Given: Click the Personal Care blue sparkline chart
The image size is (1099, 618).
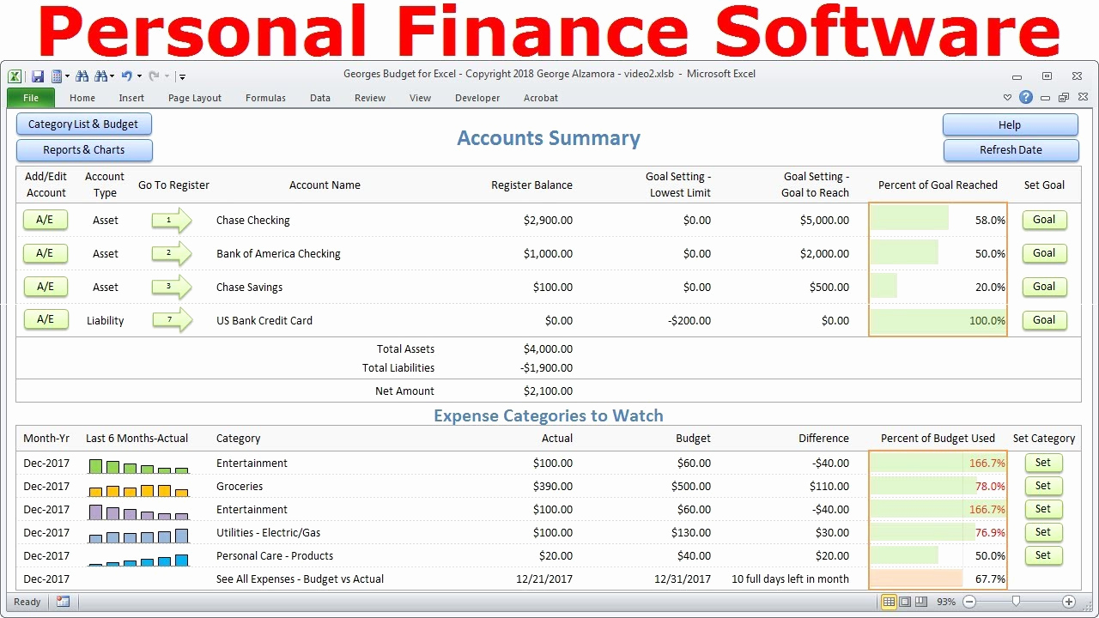Looking at the screenshot, I should pyautogui.click(x=138, y=560).
